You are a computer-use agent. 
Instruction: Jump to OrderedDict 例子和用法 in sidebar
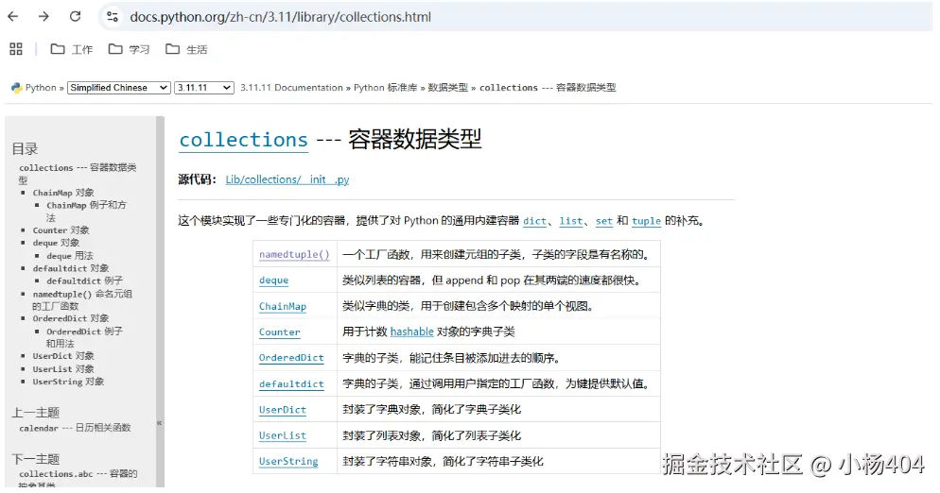point(84,337)
